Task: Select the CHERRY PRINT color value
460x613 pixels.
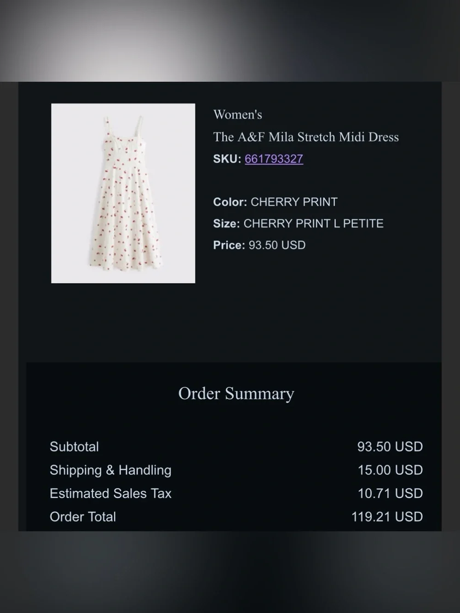Action: click(x=294, y=202)
